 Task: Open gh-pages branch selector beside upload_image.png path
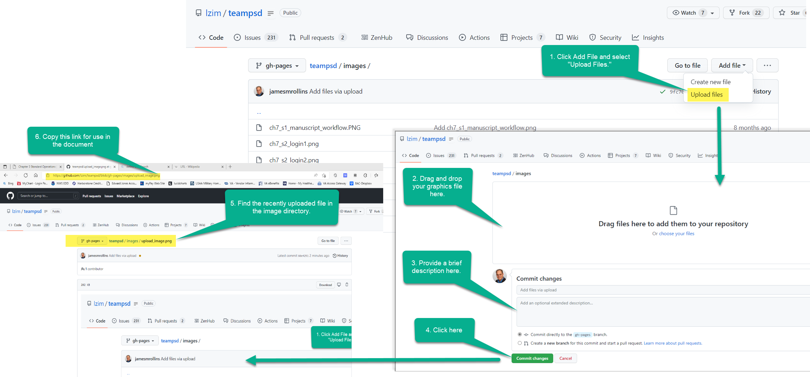pos(92,241)
